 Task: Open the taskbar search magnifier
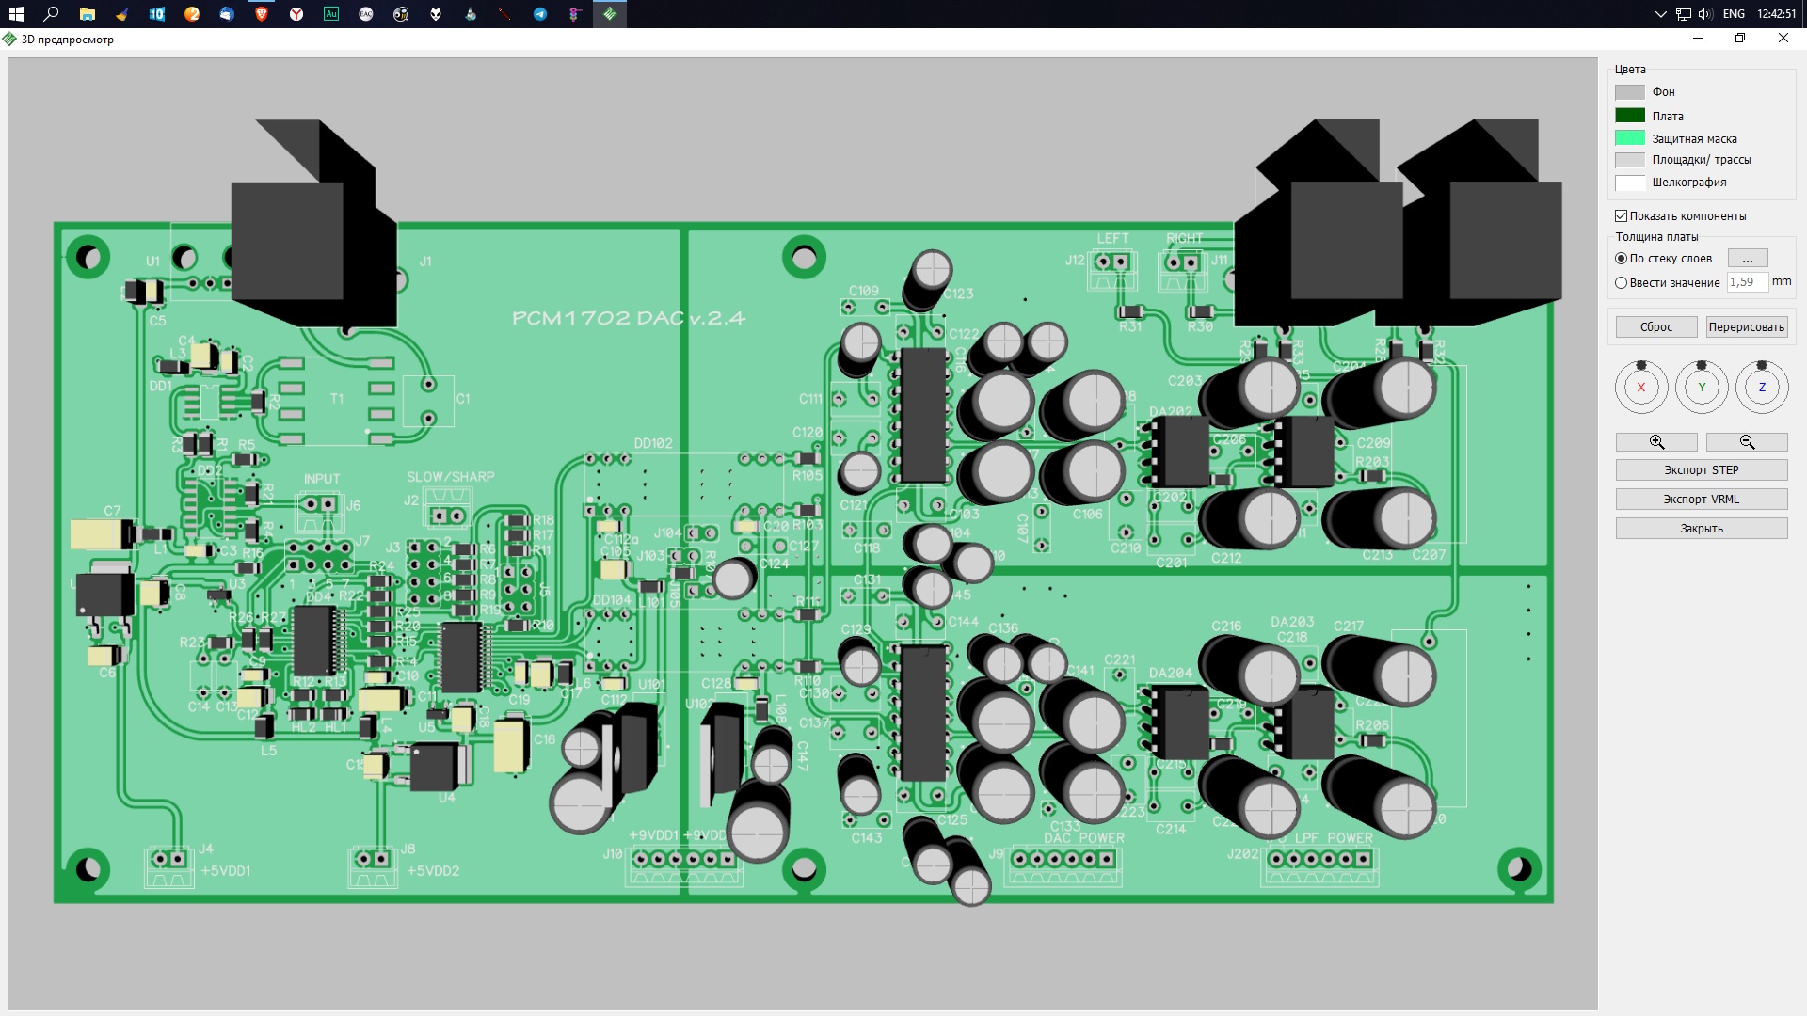pos(52,14)
